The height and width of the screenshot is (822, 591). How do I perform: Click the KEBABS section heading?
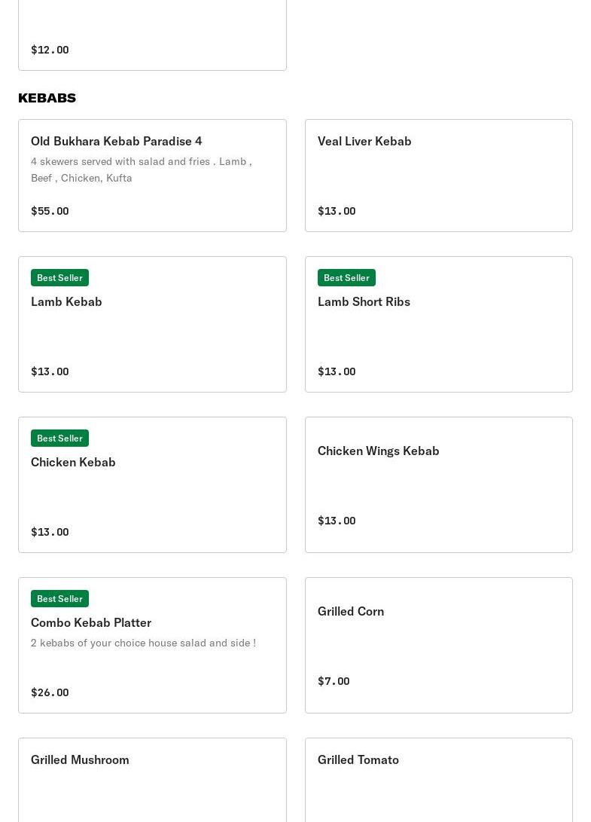(47, 98)
